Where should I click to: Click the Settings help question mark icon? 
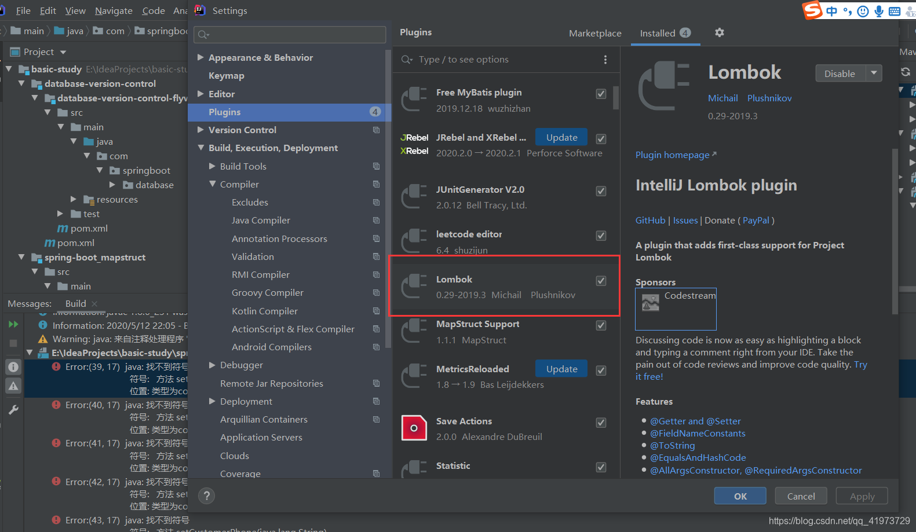206,496
